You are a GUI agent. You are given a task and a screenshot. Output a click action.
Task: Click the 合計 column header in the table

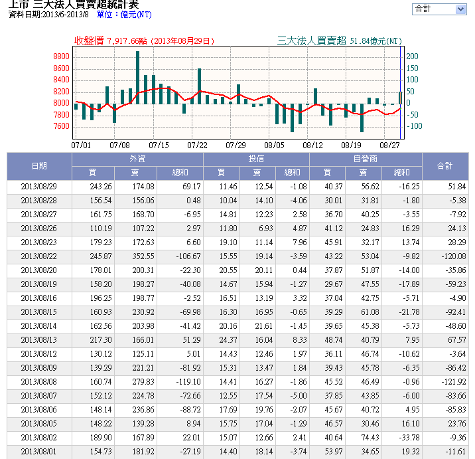coord(445,166)
